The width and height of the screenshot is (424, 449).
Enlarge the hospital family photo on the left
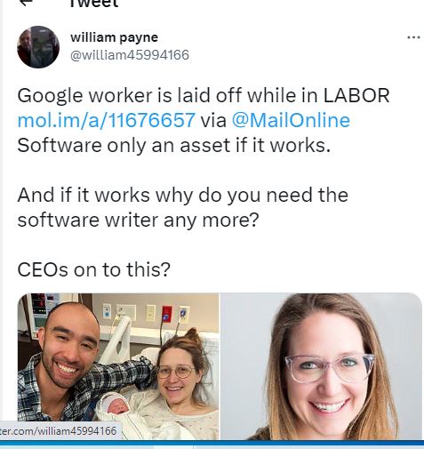pos(118,366)
